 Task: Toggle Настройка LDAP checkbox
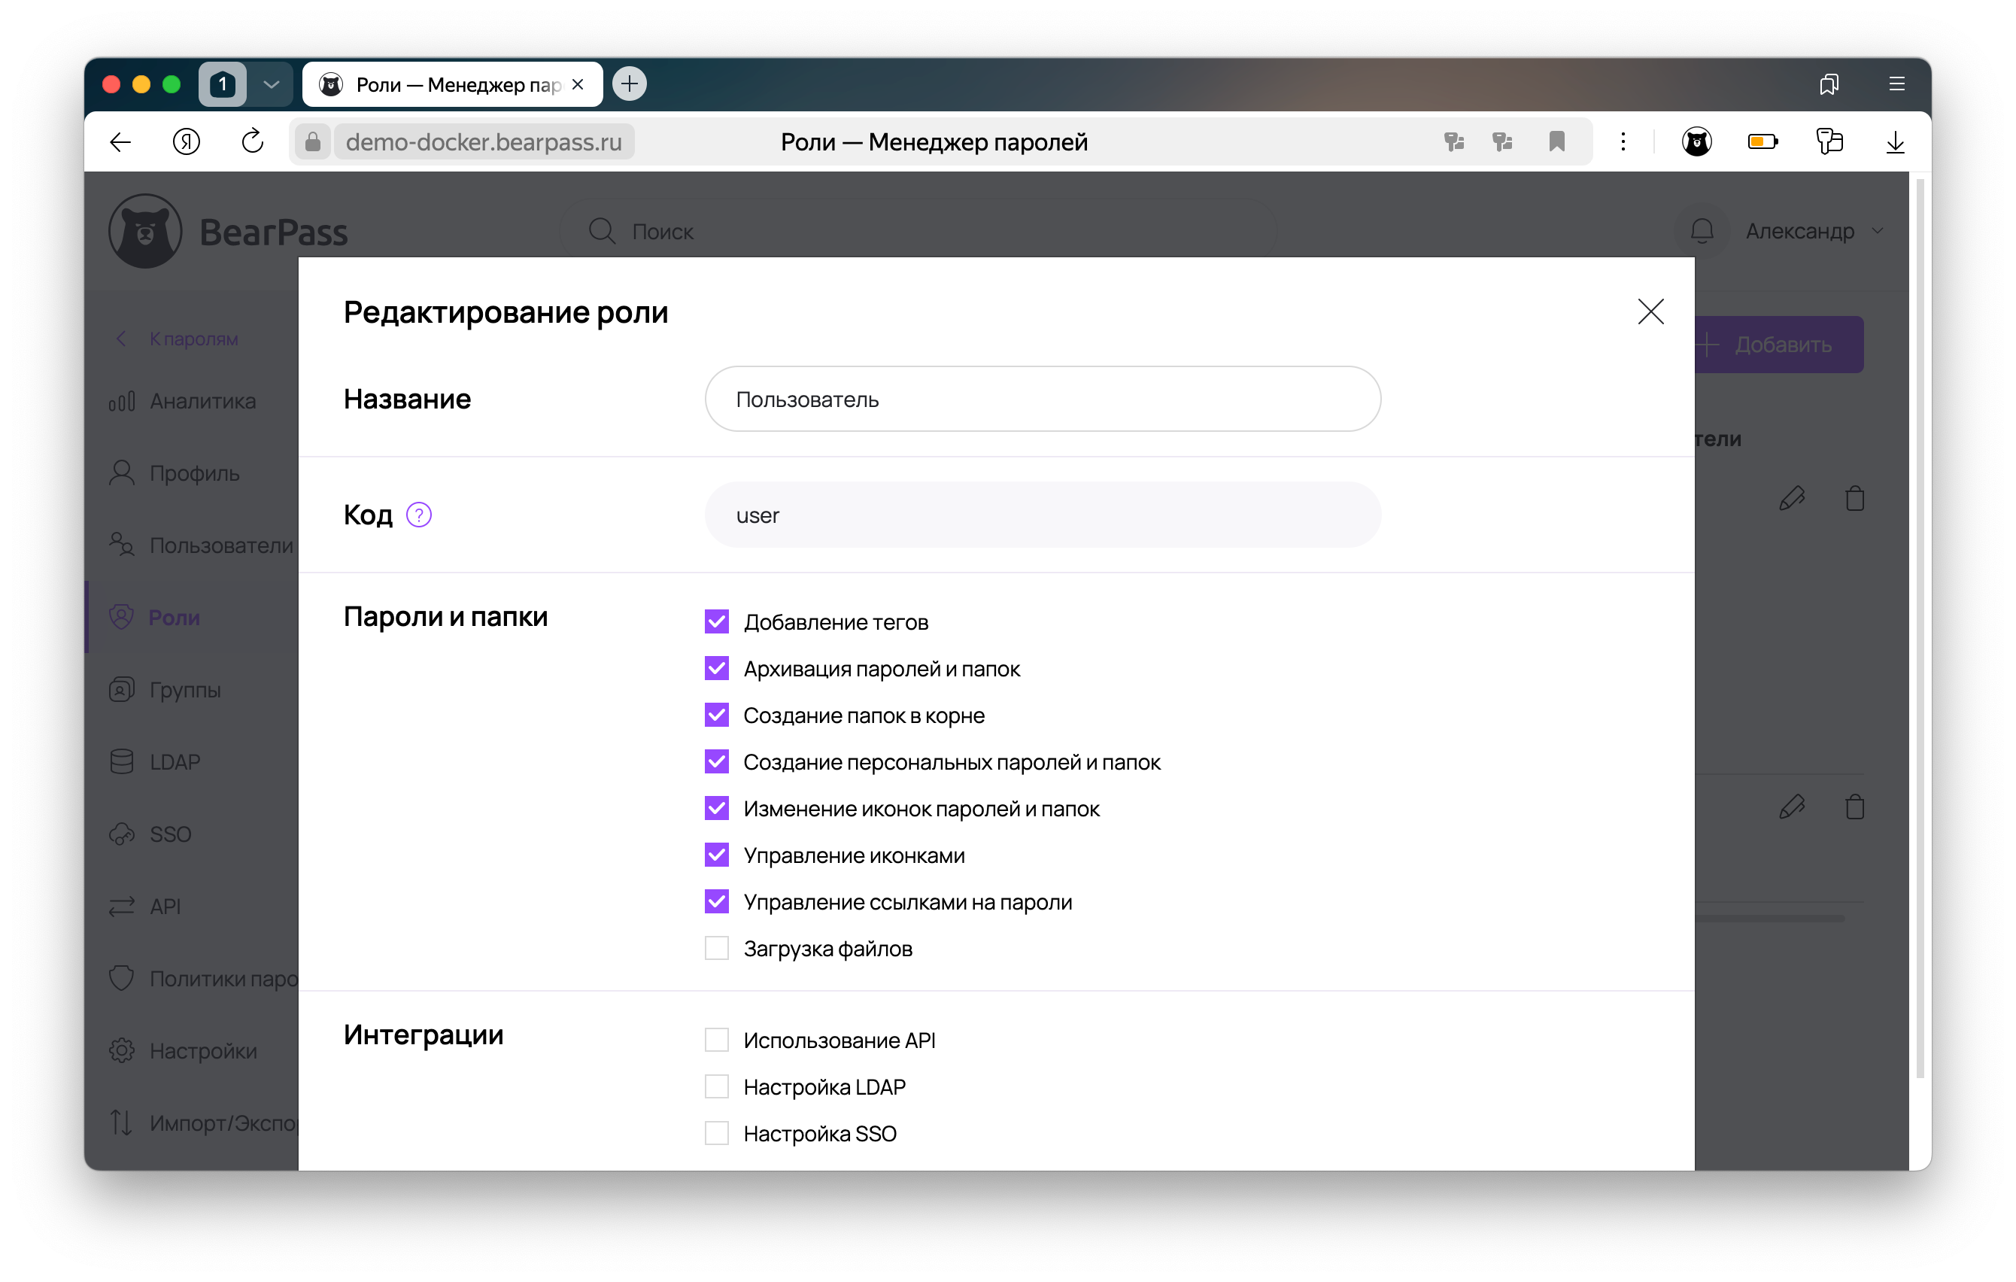717,1086
